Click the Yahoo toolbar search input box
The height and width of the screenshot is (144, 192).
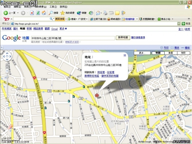[31, 19]
